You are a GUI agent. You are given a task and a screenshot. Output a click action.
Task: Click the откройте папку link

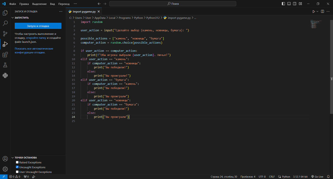pyautogui.click(x=36, y=38)
